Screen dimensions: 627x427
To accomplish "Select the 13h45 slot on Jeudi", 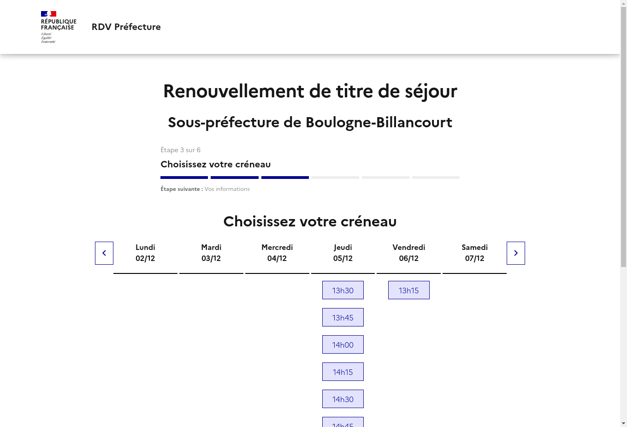I will coord(343,317).
